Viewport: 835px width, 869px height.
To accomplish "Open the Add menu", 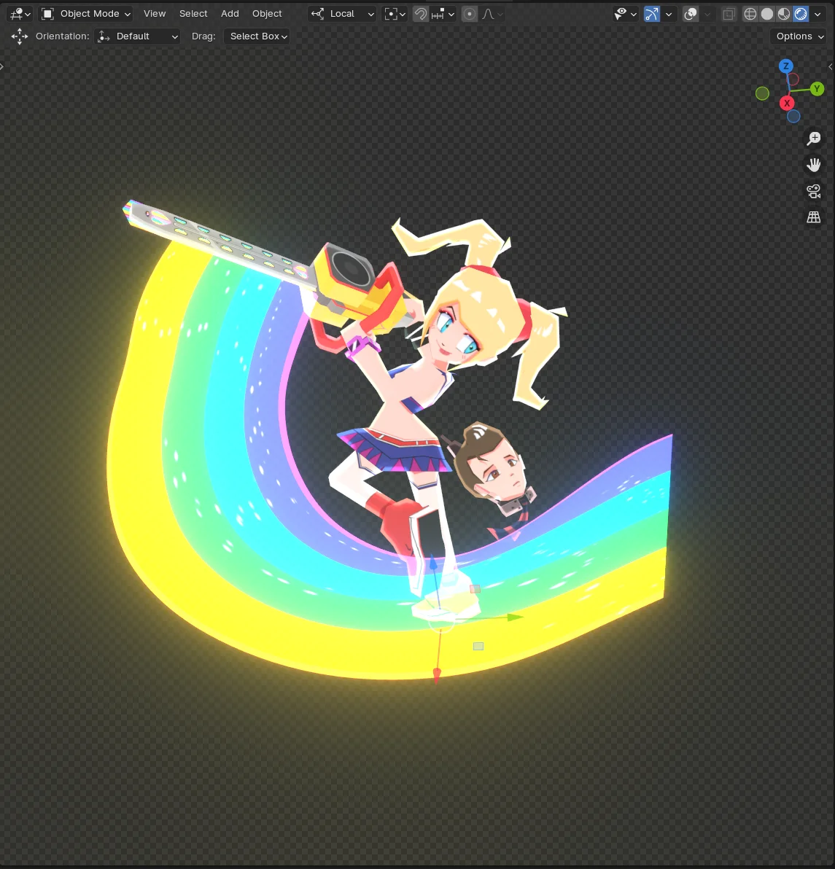I will pos(230,13).
